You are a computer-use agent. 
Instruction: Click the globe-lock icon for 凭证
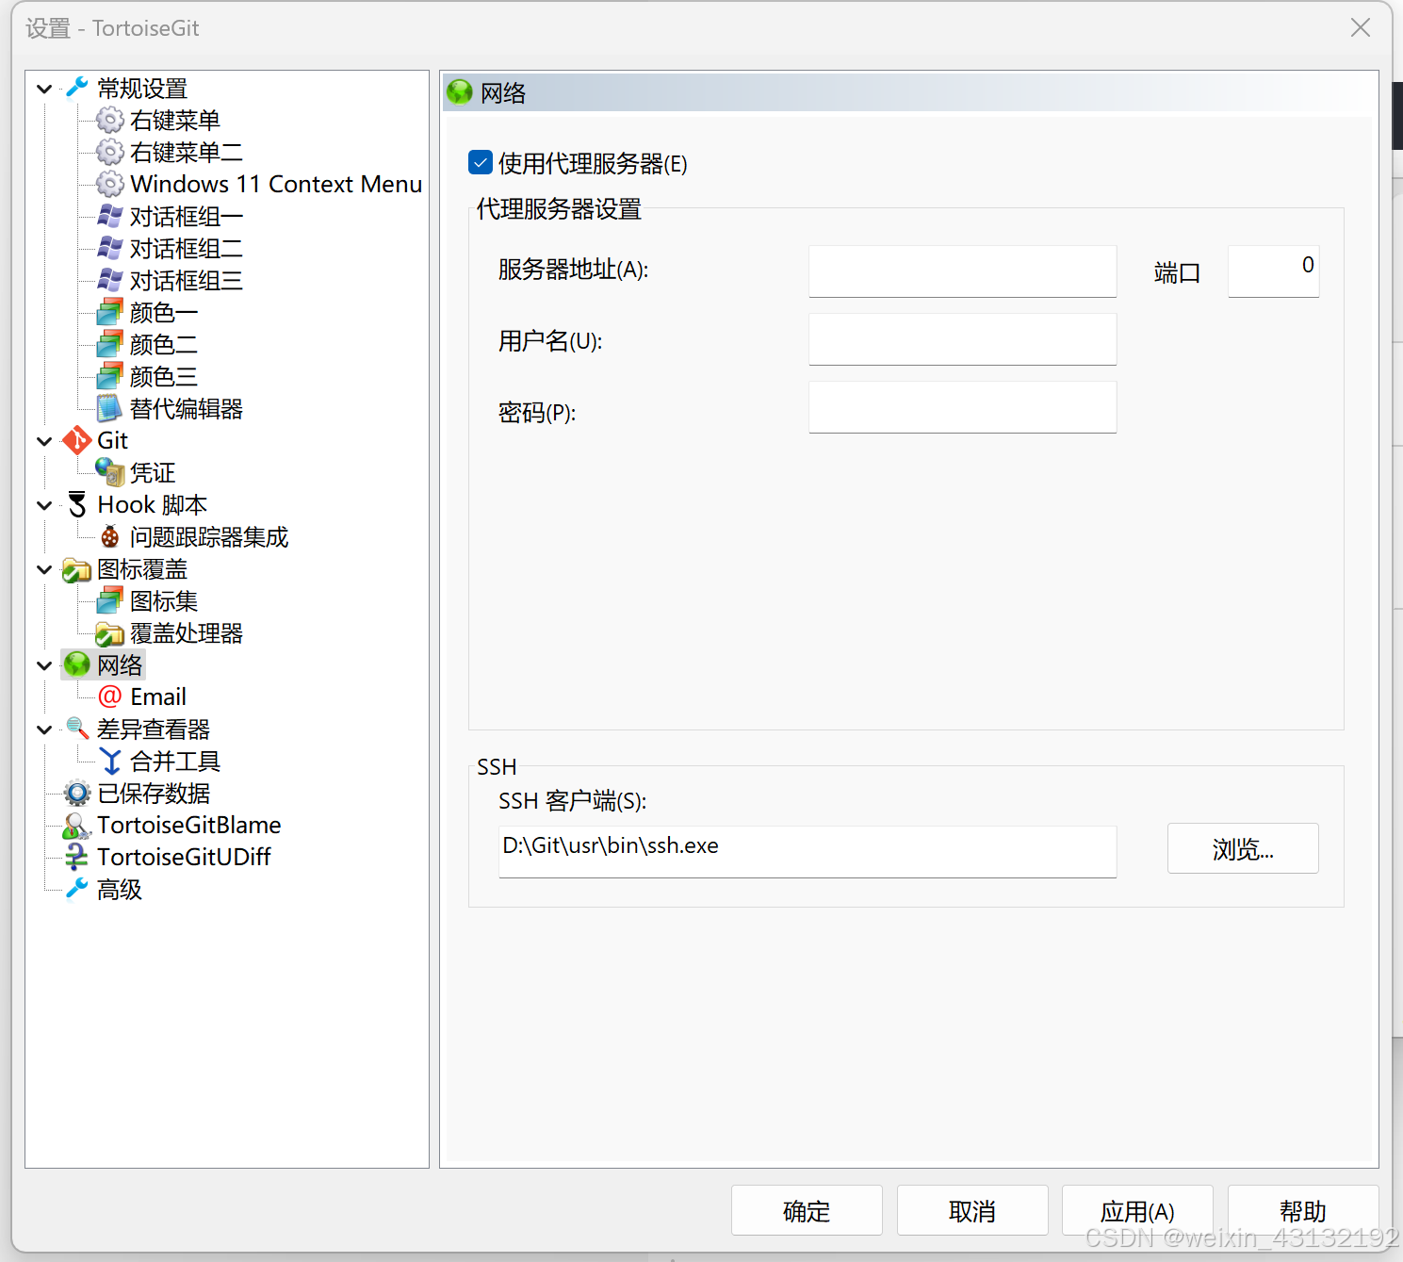click(110, 472)
